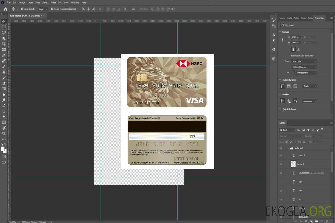Switch to the Properties panel tab
This screenshot has width=335, height=223.
(319, 18)
